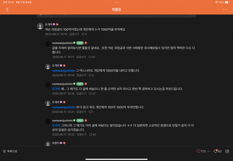Open comments via the bottom speech bubble icon
Image resolution: width=233 pixels, height=161 pixels.
tap(216, 151)
